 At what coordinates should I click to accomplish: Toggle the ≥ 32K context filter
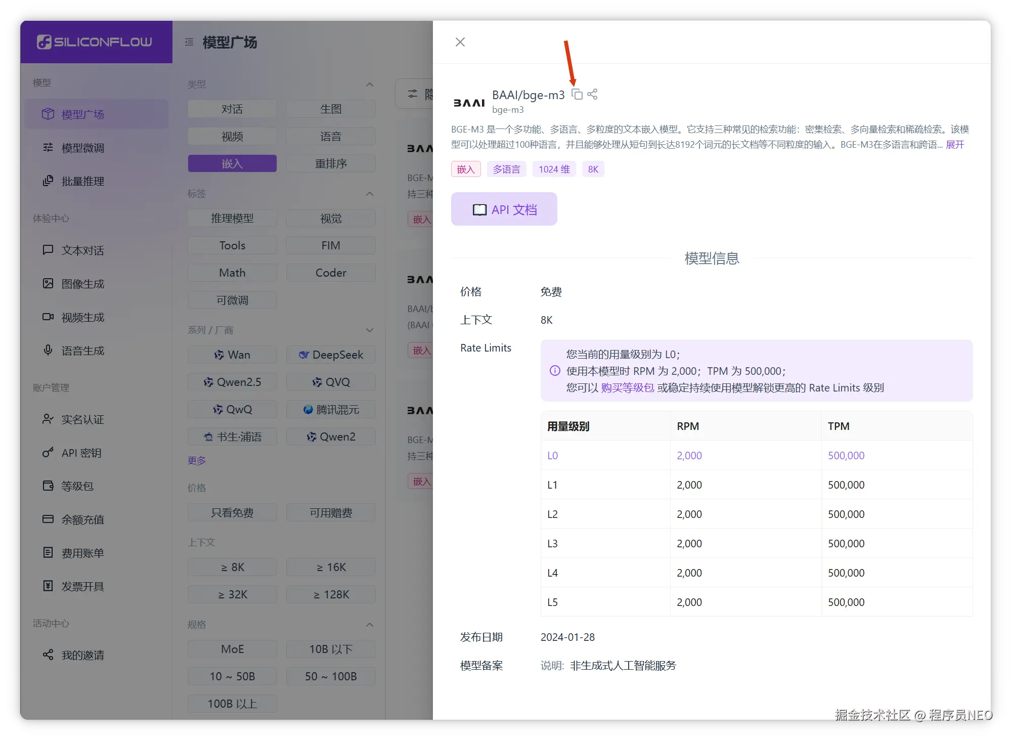coord(232,594)
